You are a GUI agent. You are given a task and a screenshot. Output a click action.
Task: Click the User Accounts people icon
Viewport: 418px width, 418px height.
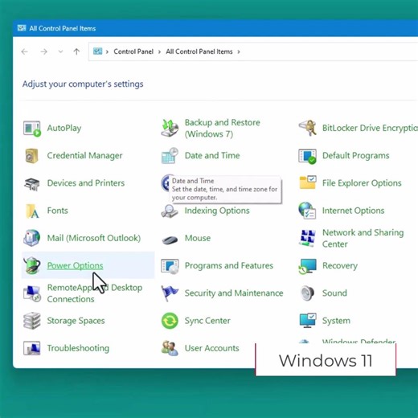170,348
